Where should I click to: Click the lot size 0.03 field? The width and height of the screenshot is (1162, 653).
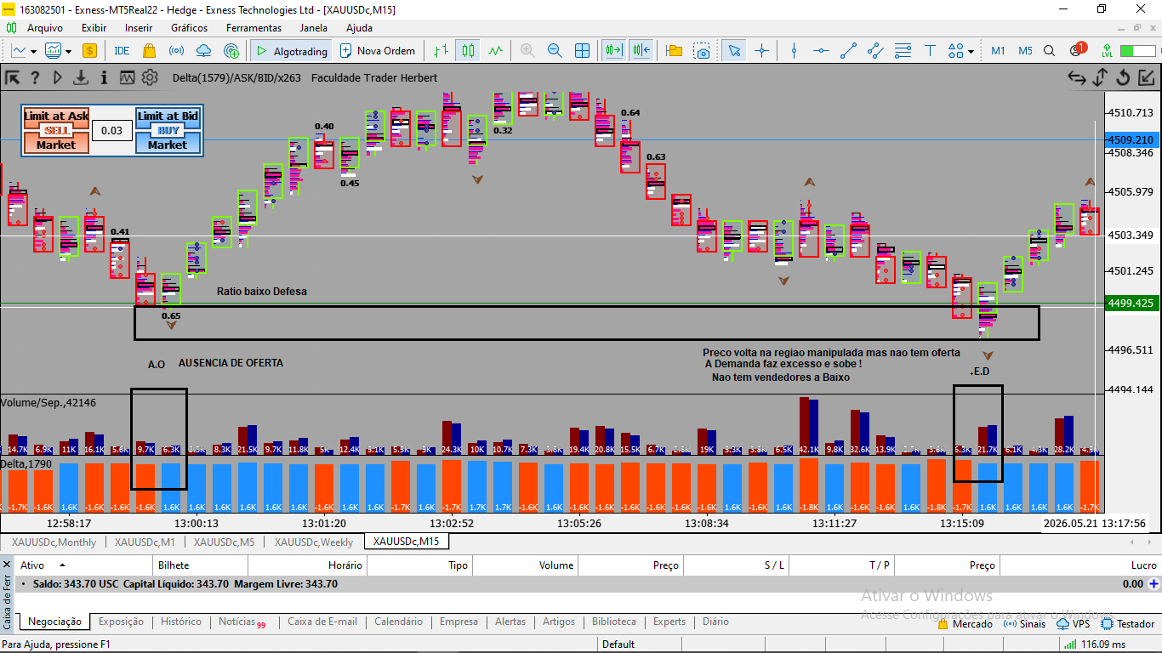[112, 131]
